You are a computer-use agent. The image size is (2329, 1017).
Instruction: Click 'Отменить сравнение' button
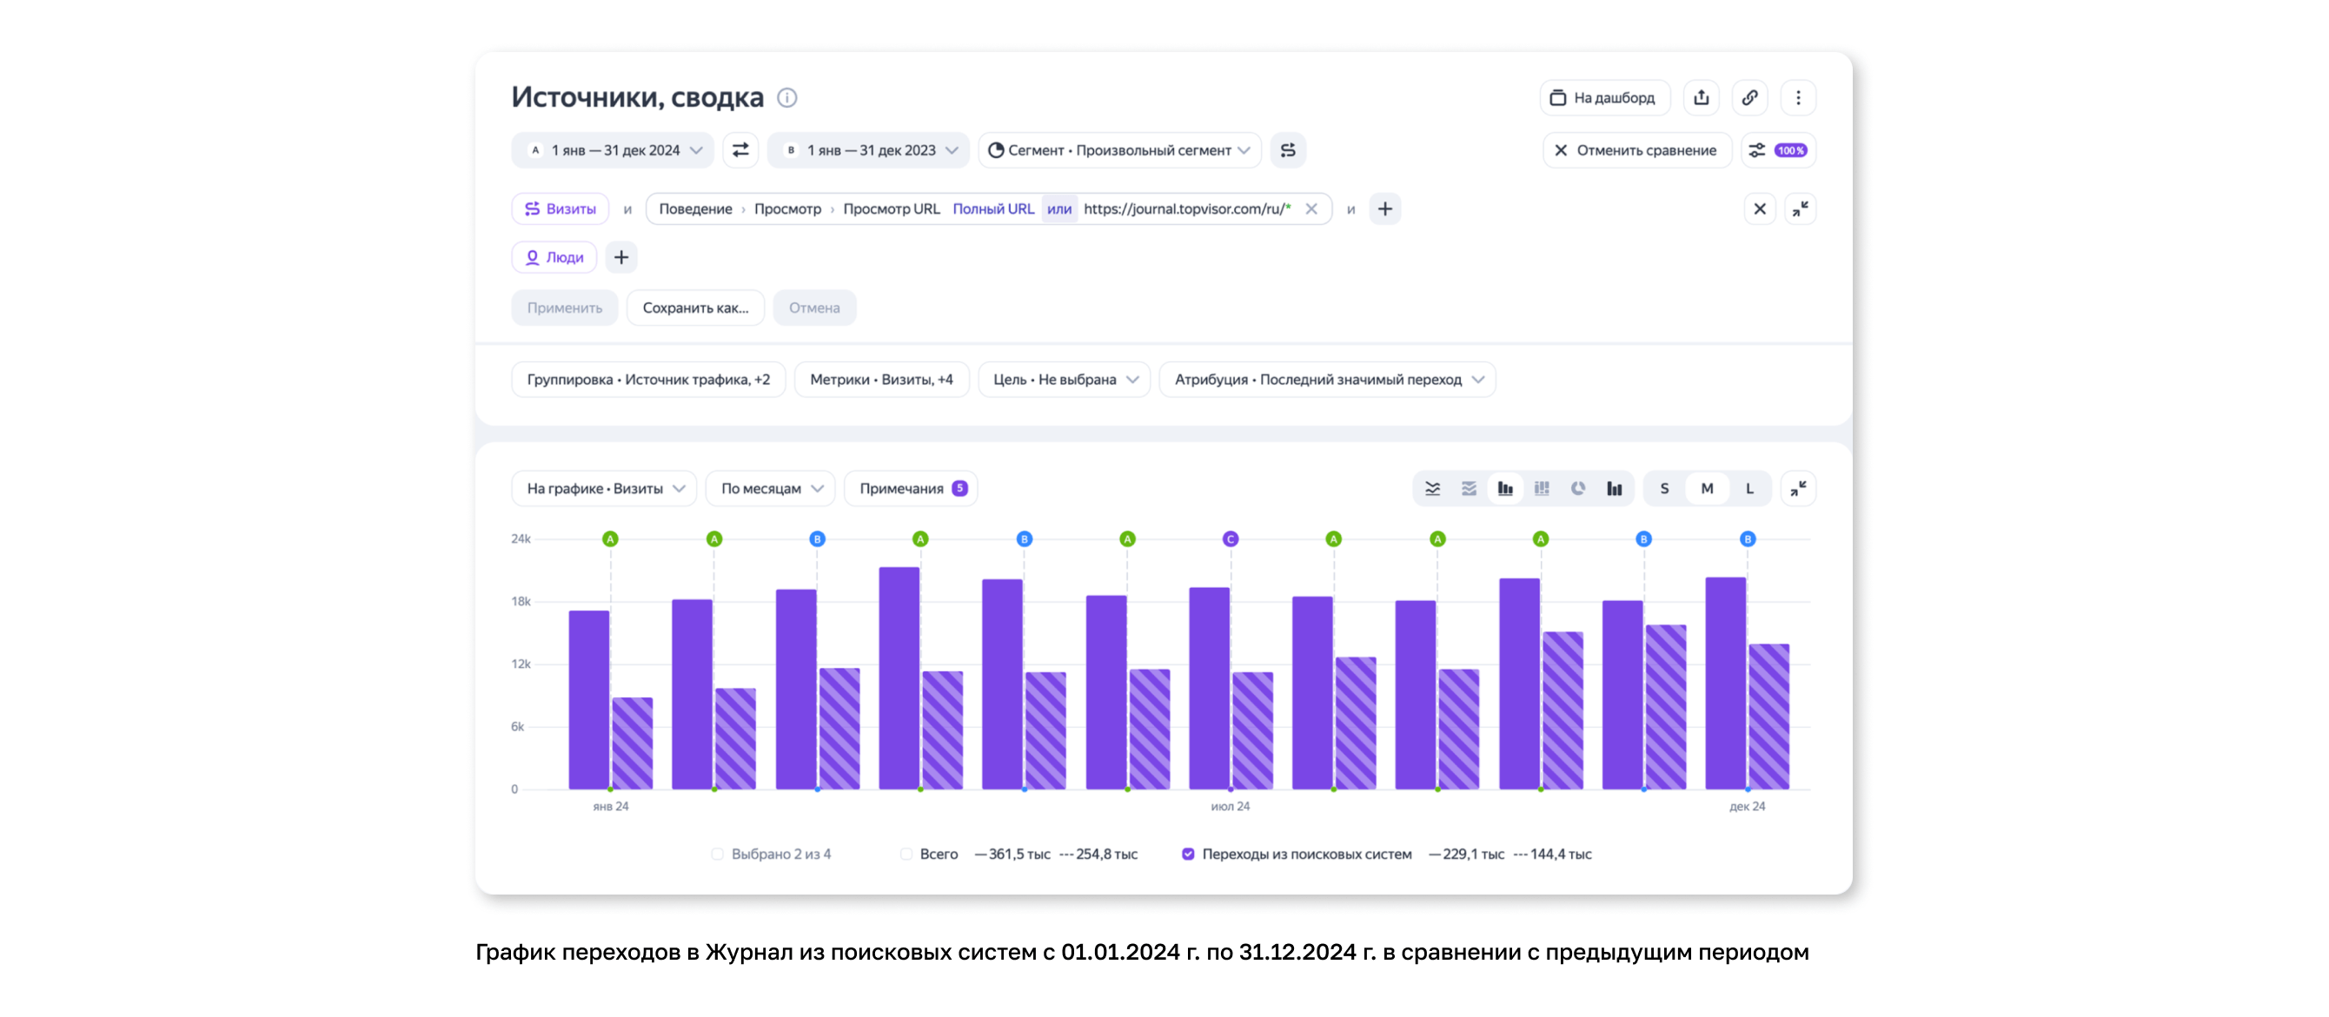click(x=1636, y=150)
